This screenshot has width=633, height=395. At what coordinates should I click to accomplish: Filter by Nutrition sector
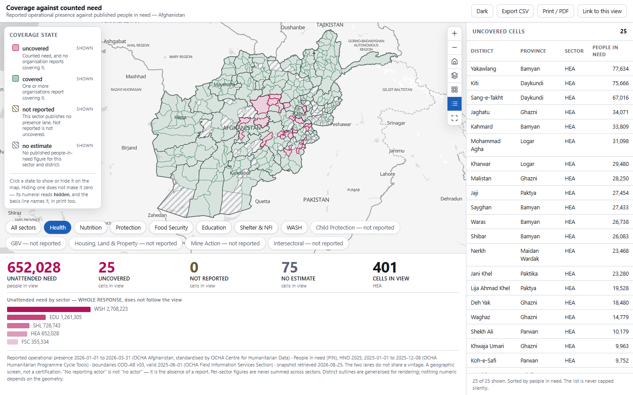pyautogui.click(x=91, y=227)
